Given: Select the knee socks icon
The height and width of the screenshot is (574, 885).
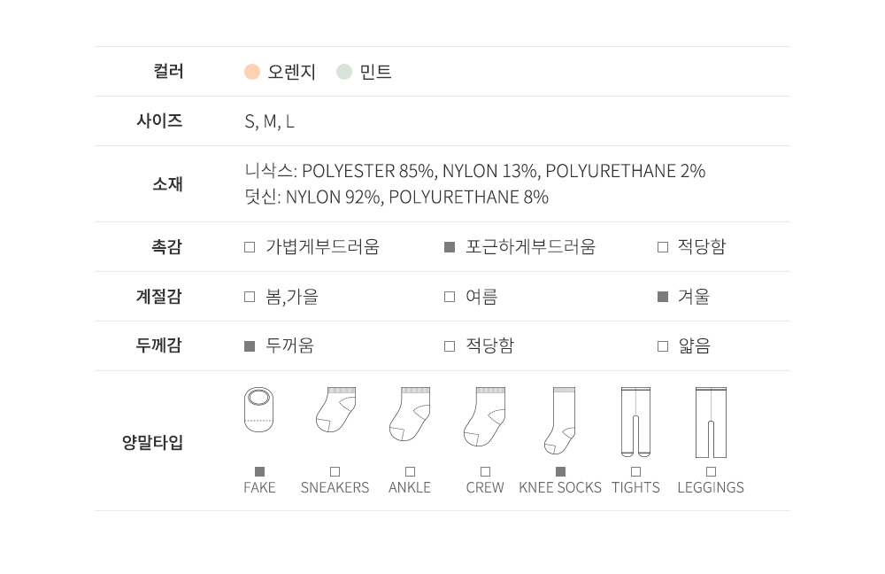Looking at the screenshot, I should (560, 420).
